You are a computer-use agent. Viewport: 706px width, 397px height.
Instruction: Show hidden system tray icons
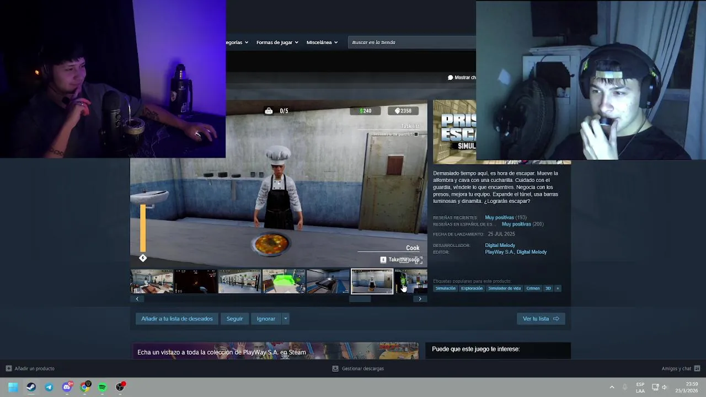(612, 387)
